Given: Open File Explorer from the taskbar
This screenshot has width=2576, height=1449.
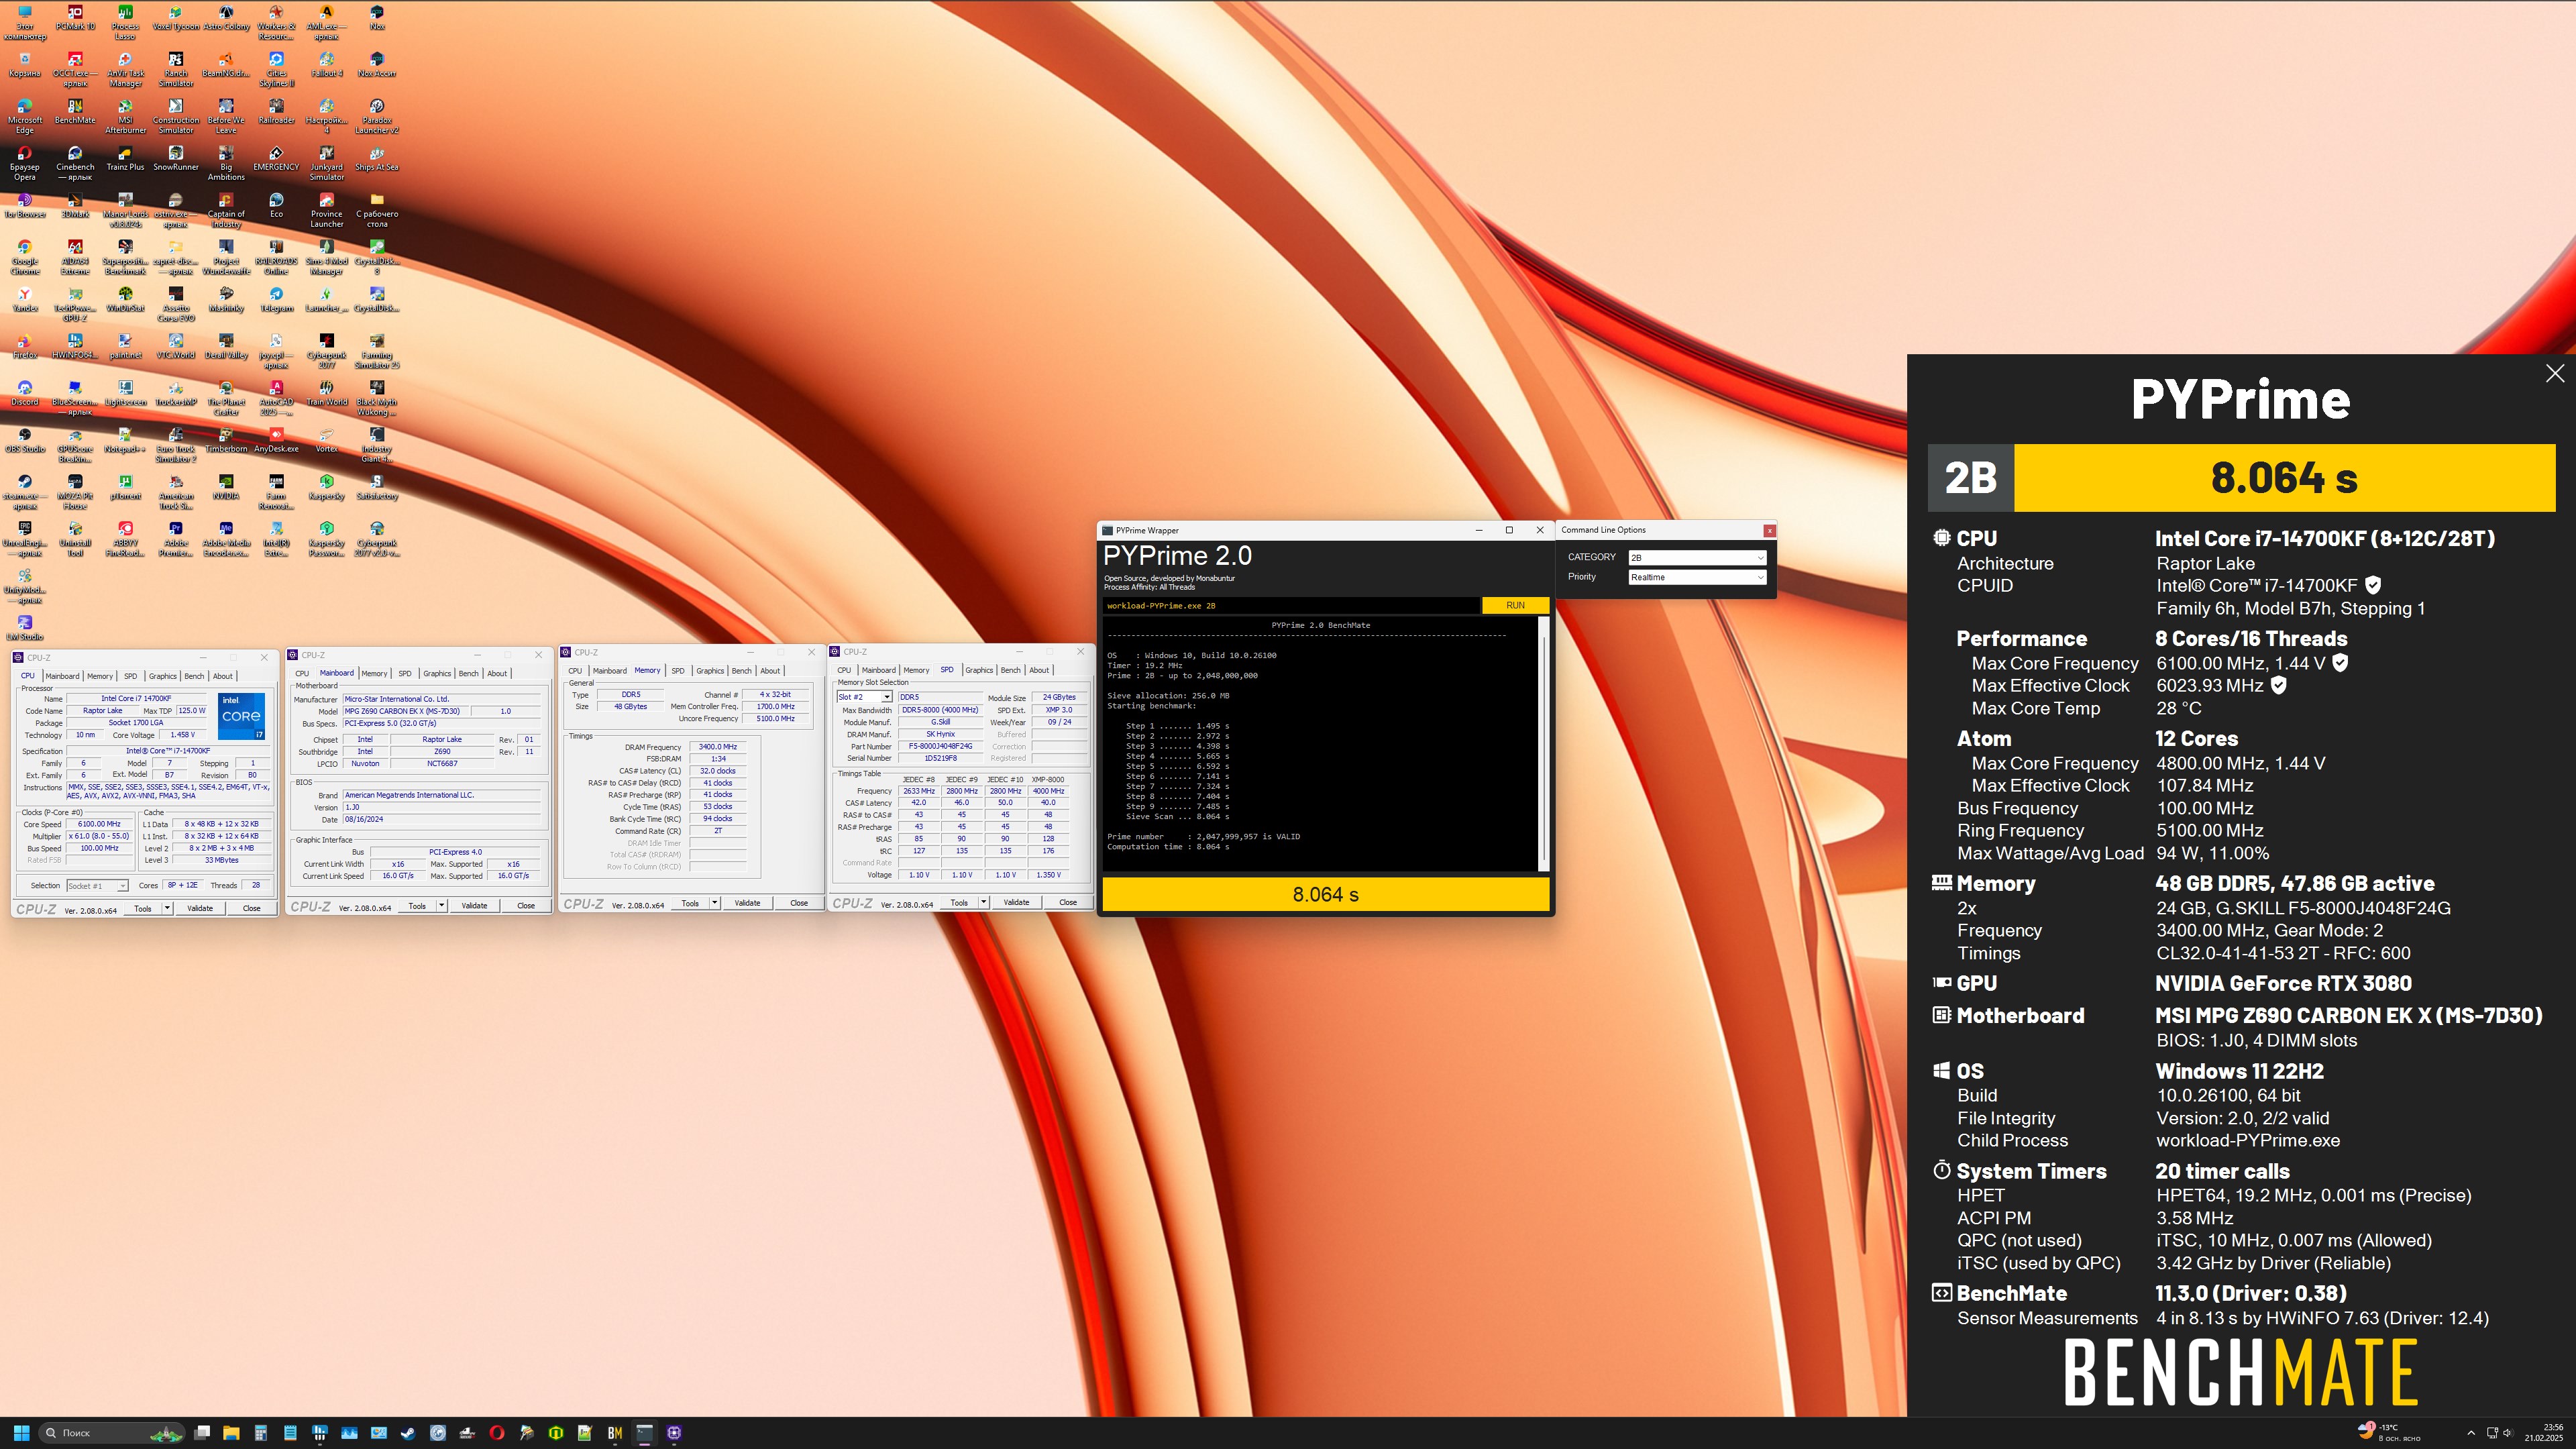Looking at the screenshot, I should click(230, 1432).
